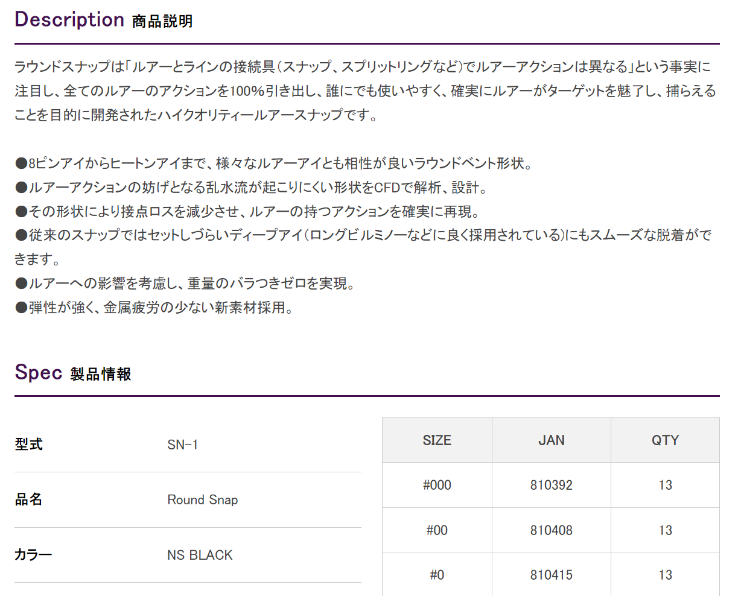Click JAN code 810392

coord(551,485)
